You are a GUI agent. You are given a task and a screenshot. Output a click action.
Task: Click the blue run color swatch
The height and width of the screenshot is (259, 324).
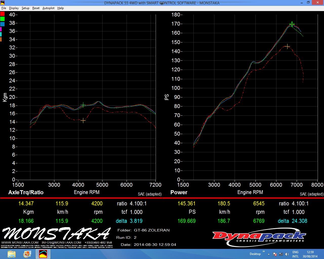point(2,24)
